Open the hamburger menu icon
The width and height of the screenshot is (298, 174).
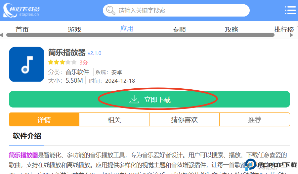[x=290, y=10]
